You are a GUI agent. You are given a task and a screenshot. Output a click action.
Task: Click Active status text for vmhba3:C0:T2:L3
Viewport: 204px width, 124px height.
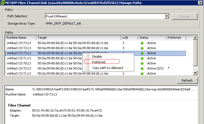151,48
